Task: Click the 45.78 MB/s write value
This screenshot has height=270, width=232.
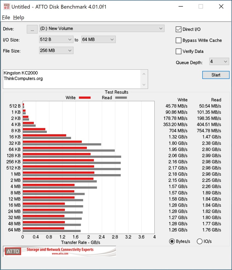Action: (176, 106)
